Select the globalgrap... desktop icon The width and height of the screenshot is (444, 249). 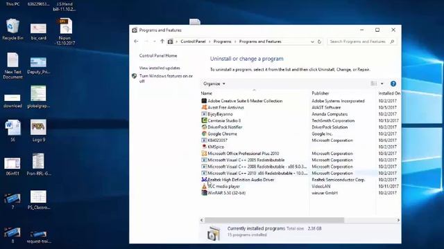pyautogui.click(x=39, y=97)
